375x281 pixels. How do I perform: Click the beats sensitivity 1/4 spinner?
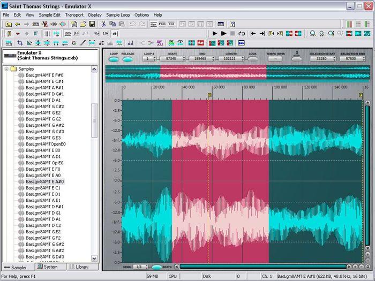click(146, 267)
